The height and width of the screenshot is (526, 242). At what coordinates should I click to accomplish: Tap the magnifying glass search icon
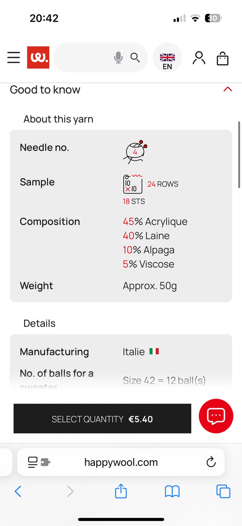coord(135,58)
